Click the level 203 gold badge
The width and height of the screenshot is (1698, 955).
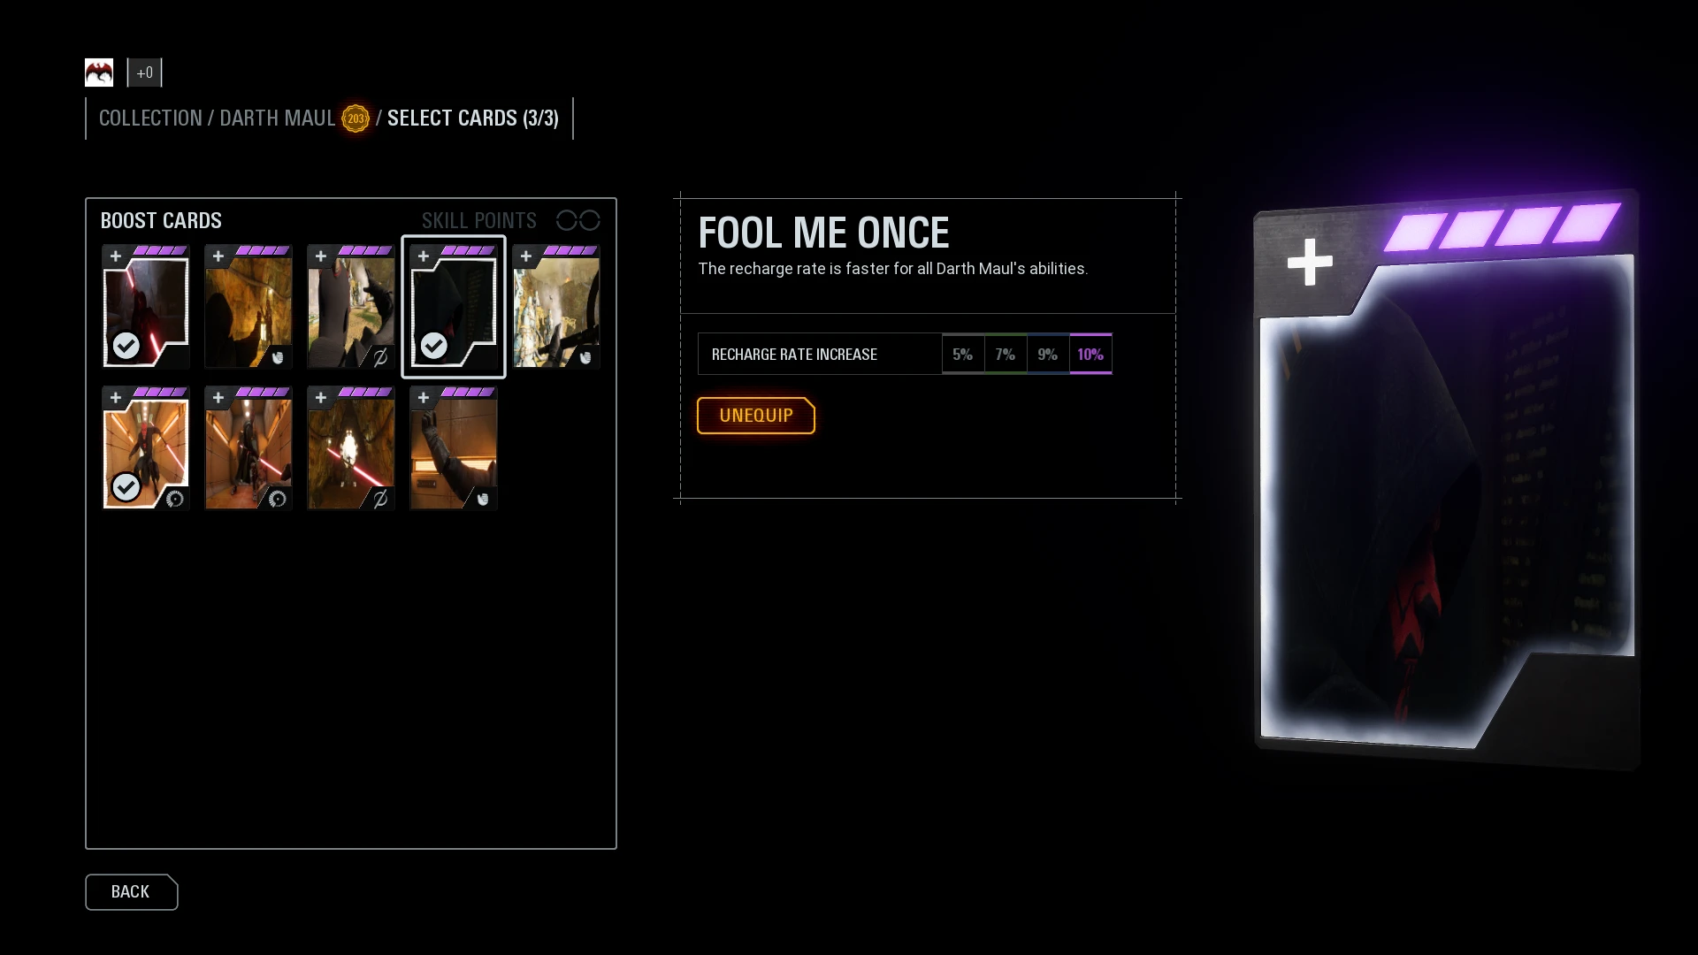[356, 118]
